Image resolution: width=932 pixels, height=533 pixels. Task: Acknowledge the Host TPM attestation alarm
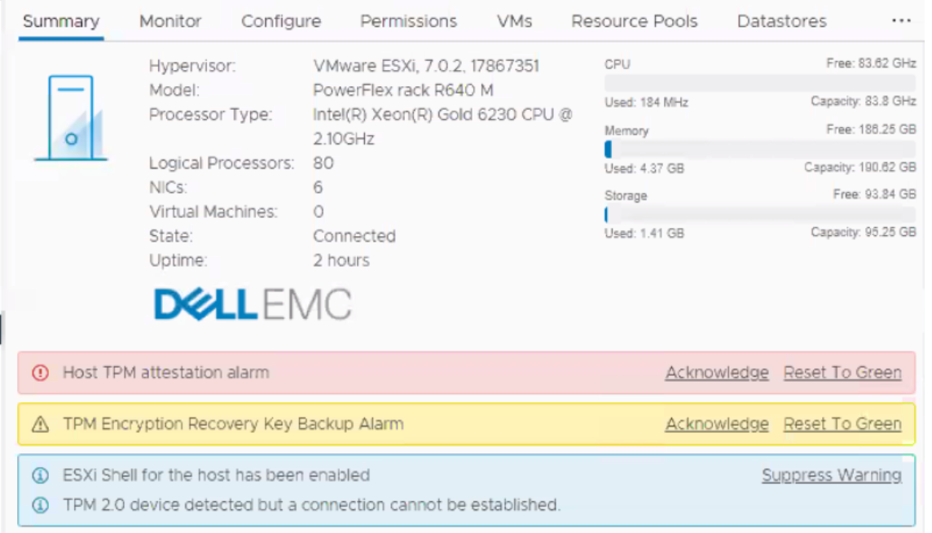pyautogui.click(x=717, y=373)
